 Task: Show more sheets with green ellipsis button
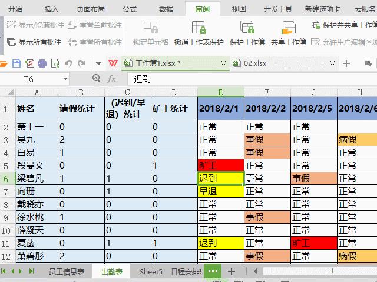pyautogui.click(x=213, y=271)
